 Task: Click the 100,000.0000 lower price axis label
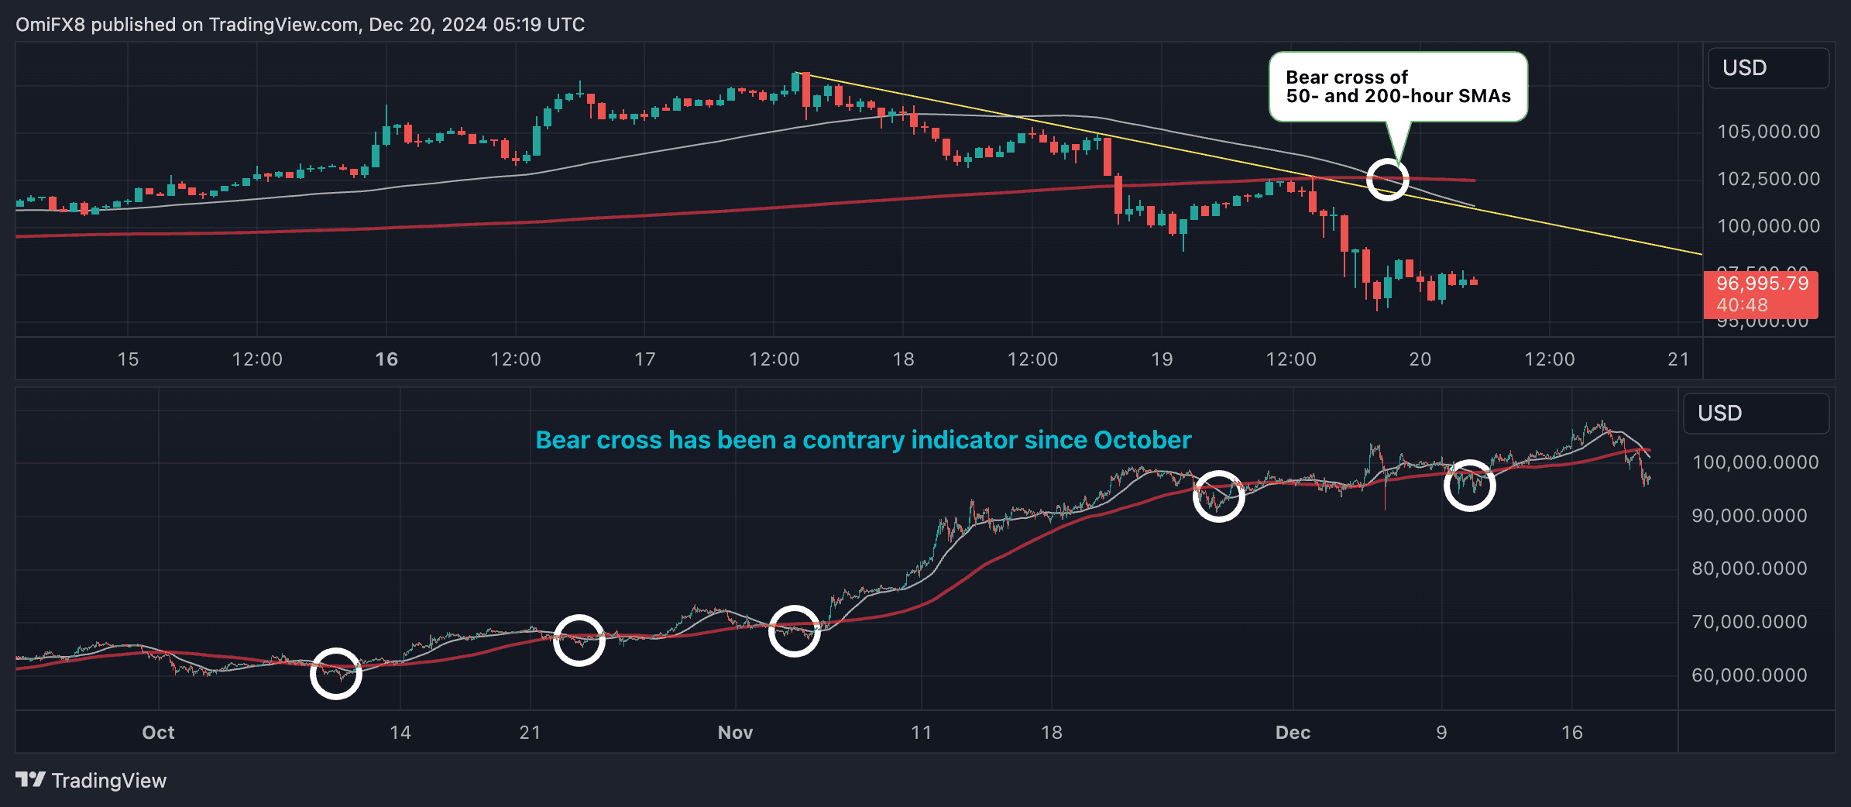coord(1755,462)
